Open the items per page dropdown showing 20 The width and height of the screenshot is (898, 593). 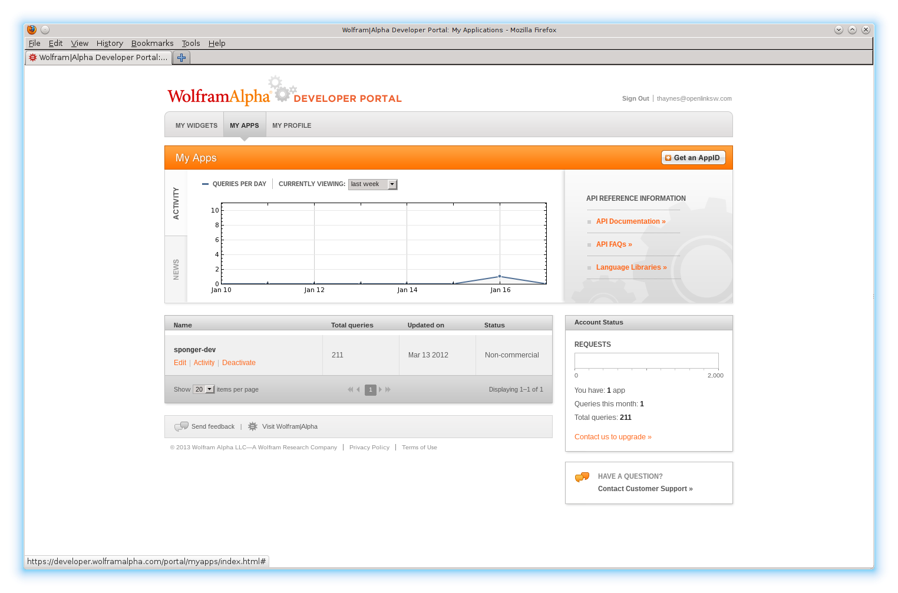pos(204,389)
